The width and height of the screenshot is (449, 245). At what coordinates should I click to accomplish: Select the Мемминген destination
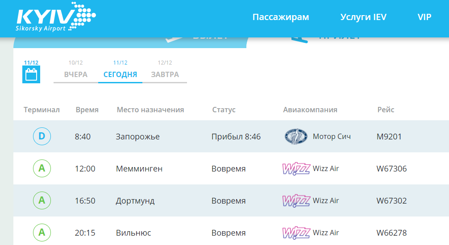point(139,169)
